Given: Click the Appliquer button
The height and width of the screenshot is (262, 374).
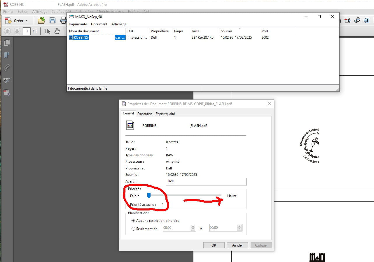Looking at the screenshot, I should pyautogui.click(x=261, y=245).
